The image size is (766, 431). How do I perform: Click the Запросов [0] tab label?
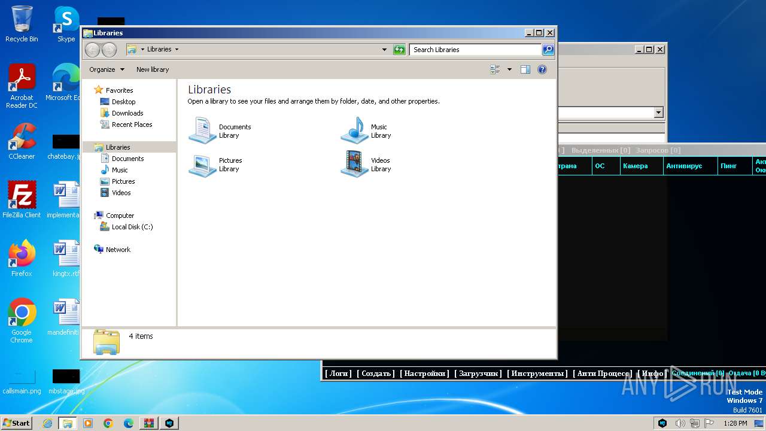658,150
